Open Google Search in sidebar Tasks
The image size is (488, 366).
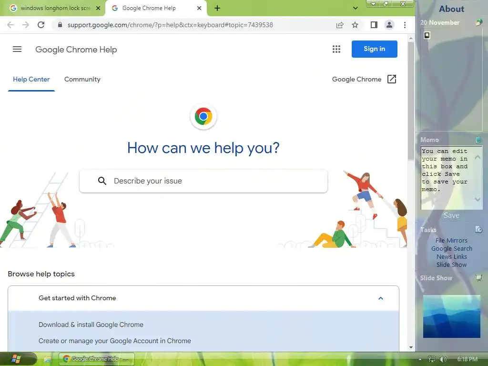pyautogui.click(x=452, y=249)
